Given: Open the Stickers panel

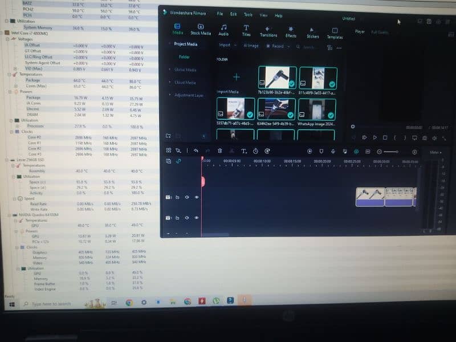Looking at the screenshot, I should [313, 32].
